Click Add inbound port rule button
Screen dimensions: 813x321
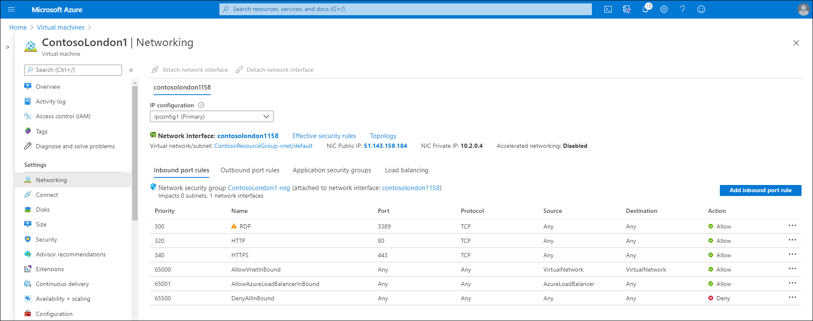[x=760, y=190]
